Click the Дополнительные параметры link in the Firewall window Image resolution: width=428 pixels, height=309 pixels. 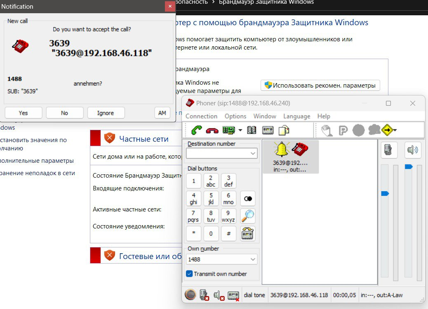pos(37,161)
